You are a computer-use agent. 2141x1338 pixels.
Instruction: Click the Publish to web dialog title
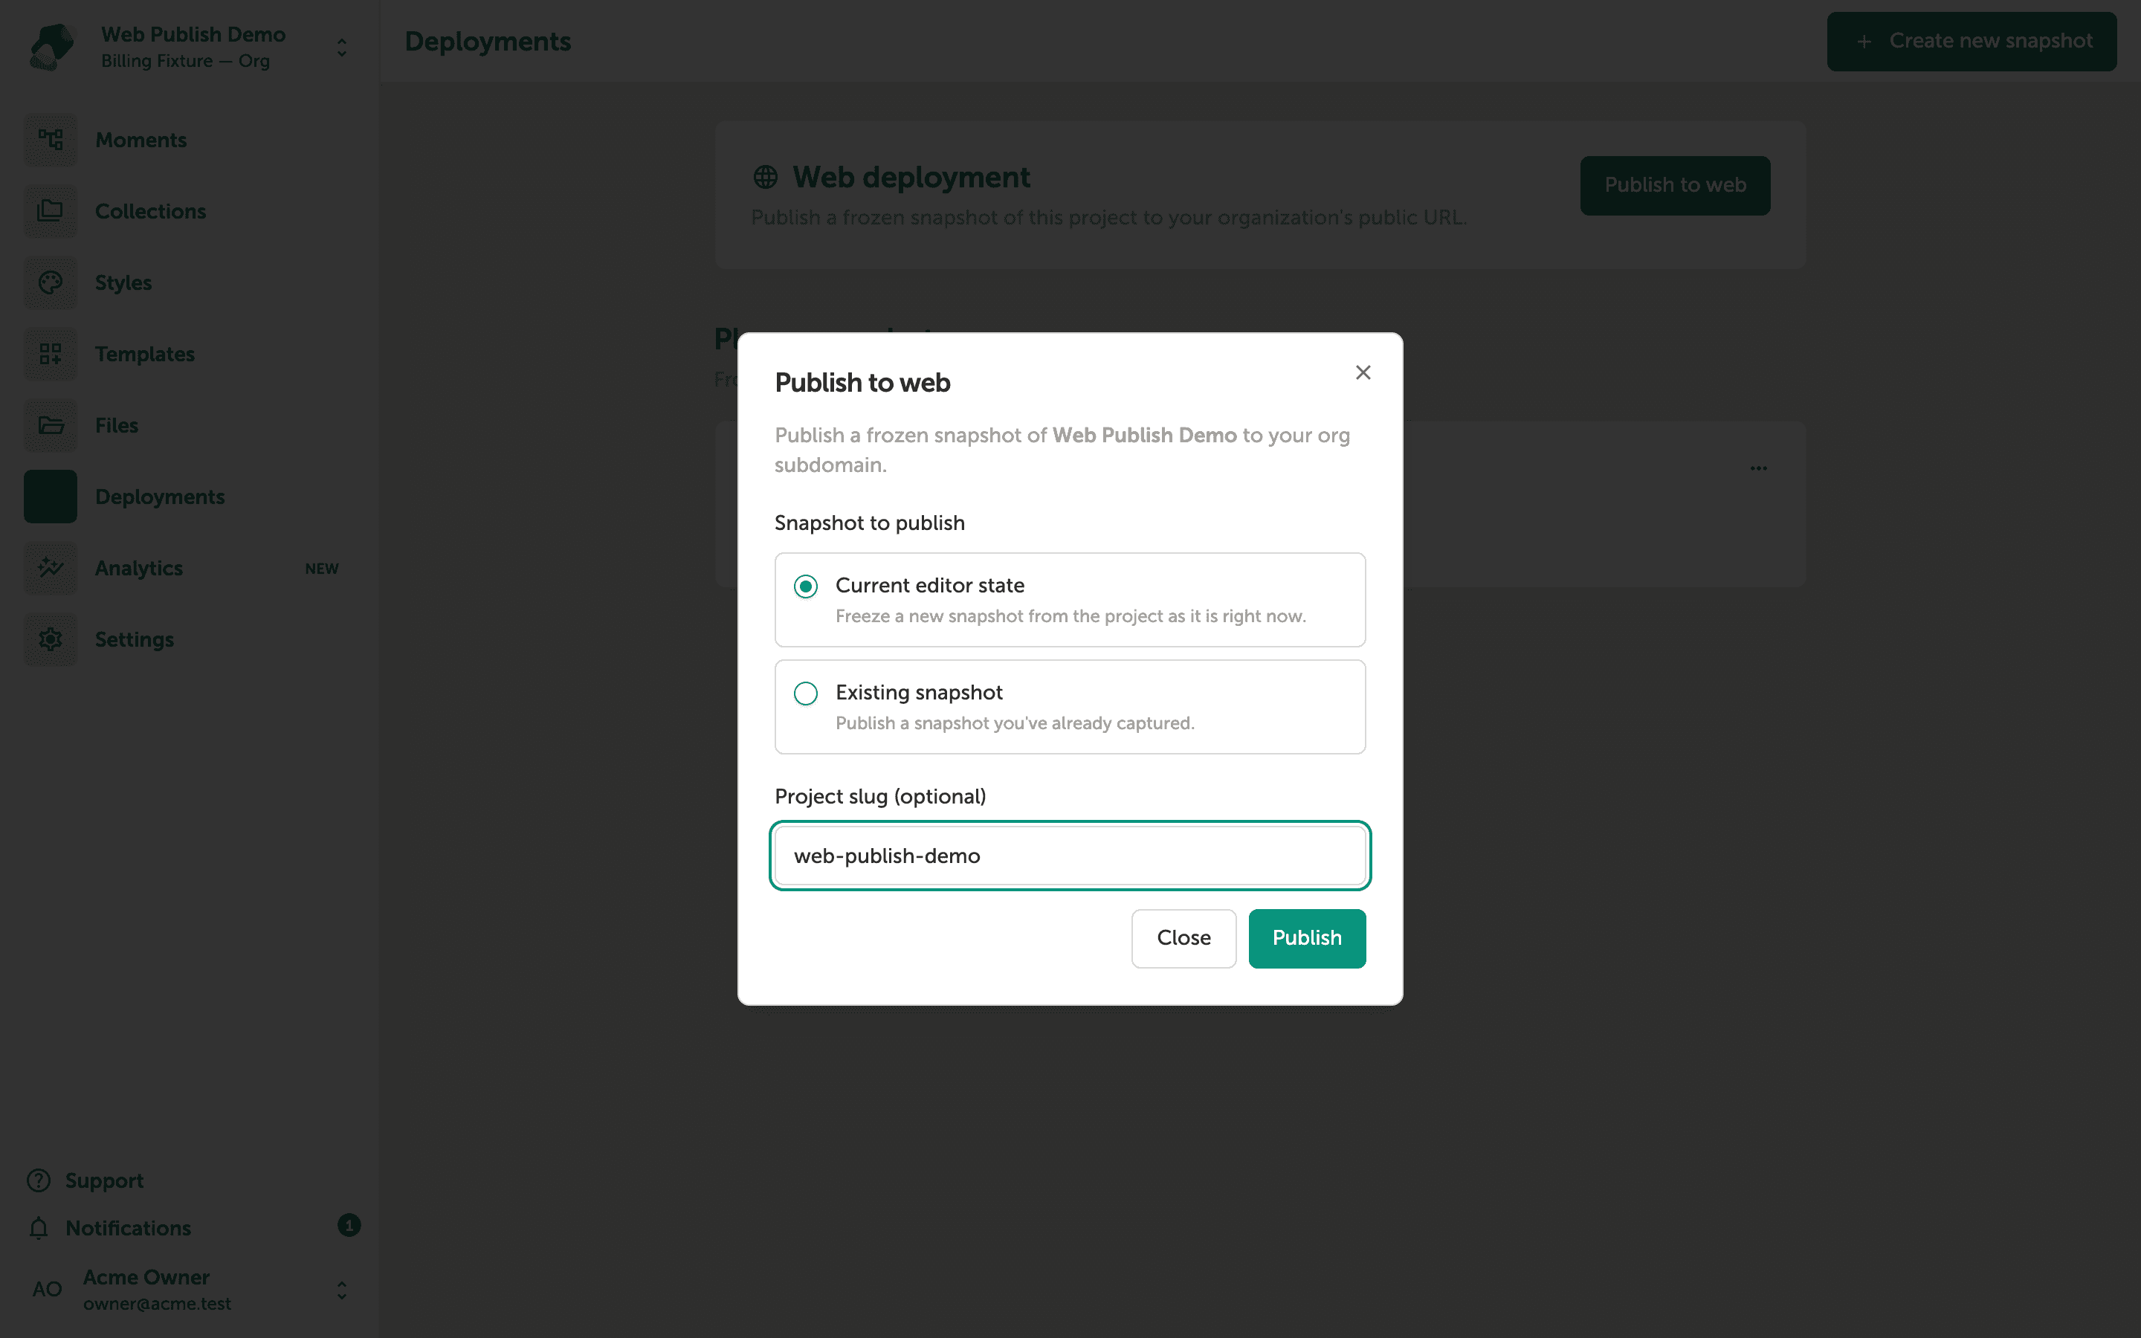[862, 382]
